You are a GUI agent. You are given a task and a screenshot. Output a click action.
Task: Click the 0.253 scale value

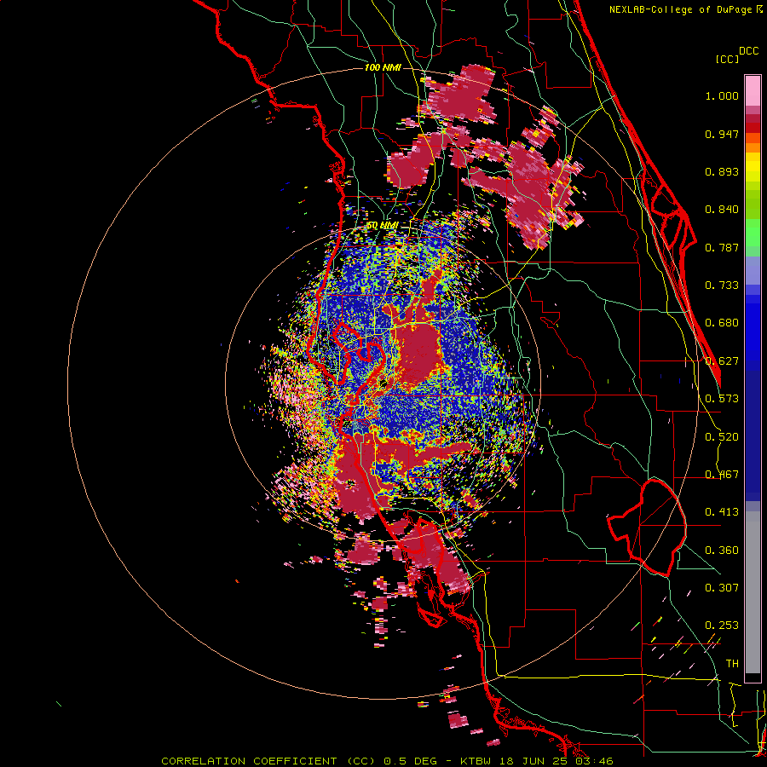pyautogui.click(x=722, y=626)
